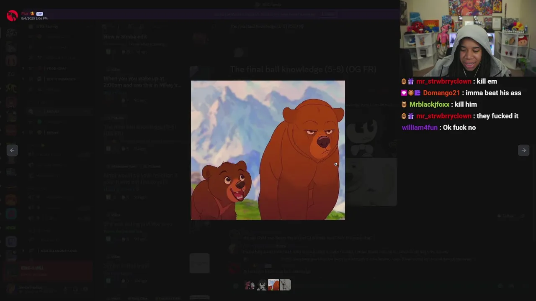536x301 pixels.
Task: Open Mari's red profile avatar
Action: tap(12, 16)
